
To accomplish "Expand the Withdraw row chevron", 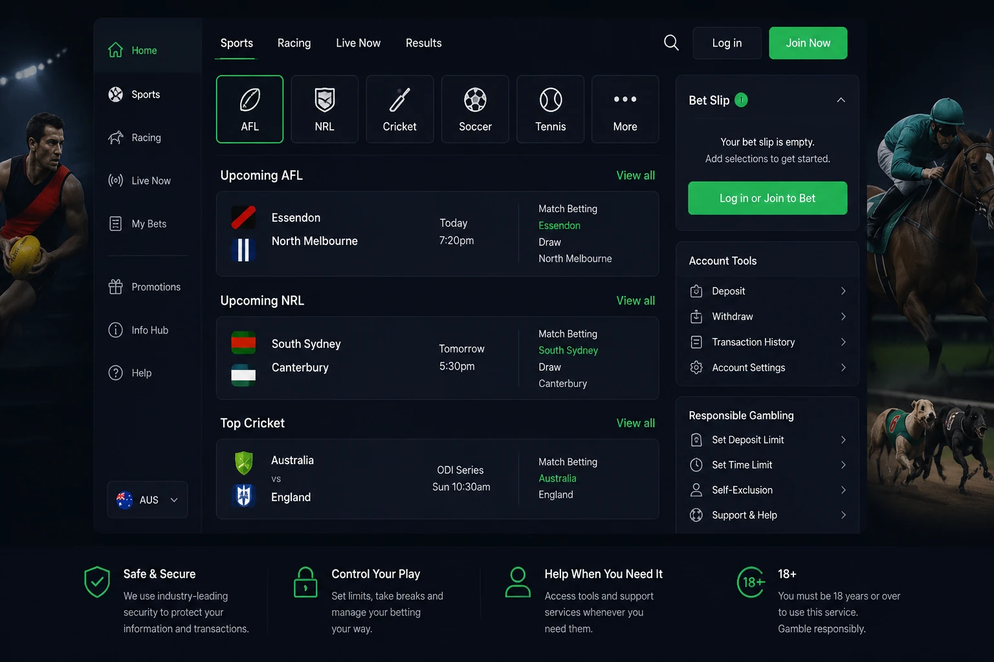I will coord(843,316).
